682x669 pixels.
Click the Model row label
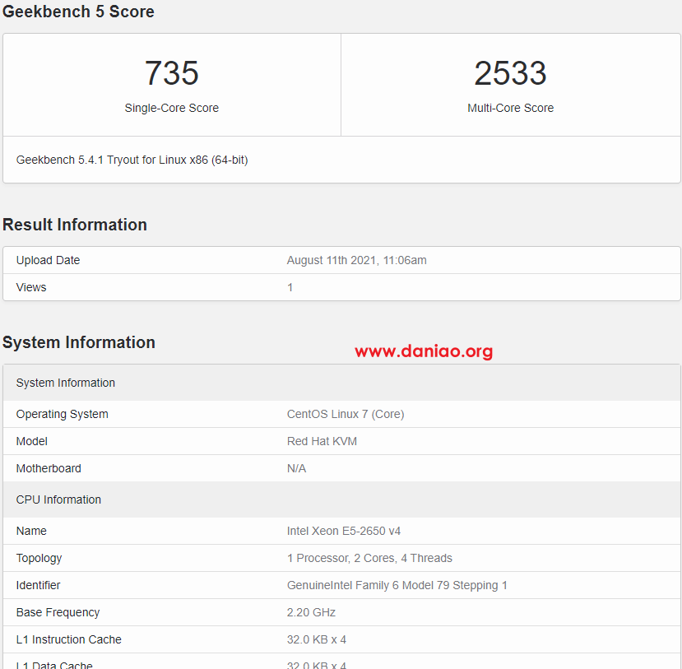32,441
